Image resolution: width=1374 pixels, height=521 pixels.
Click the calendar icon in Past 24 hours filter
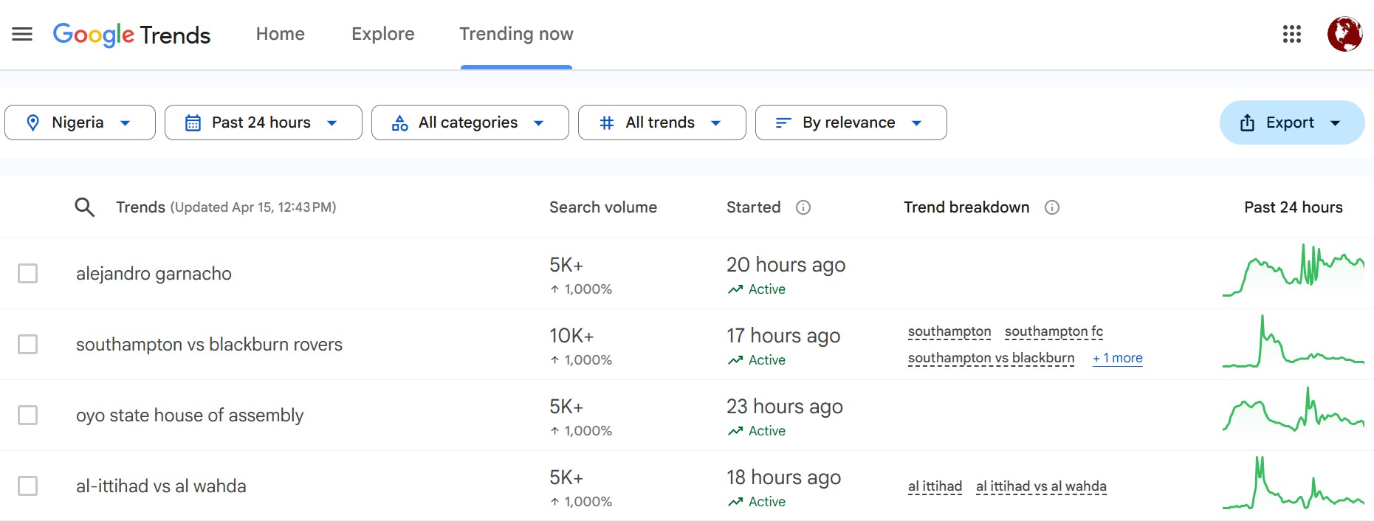tap(193, 123)
